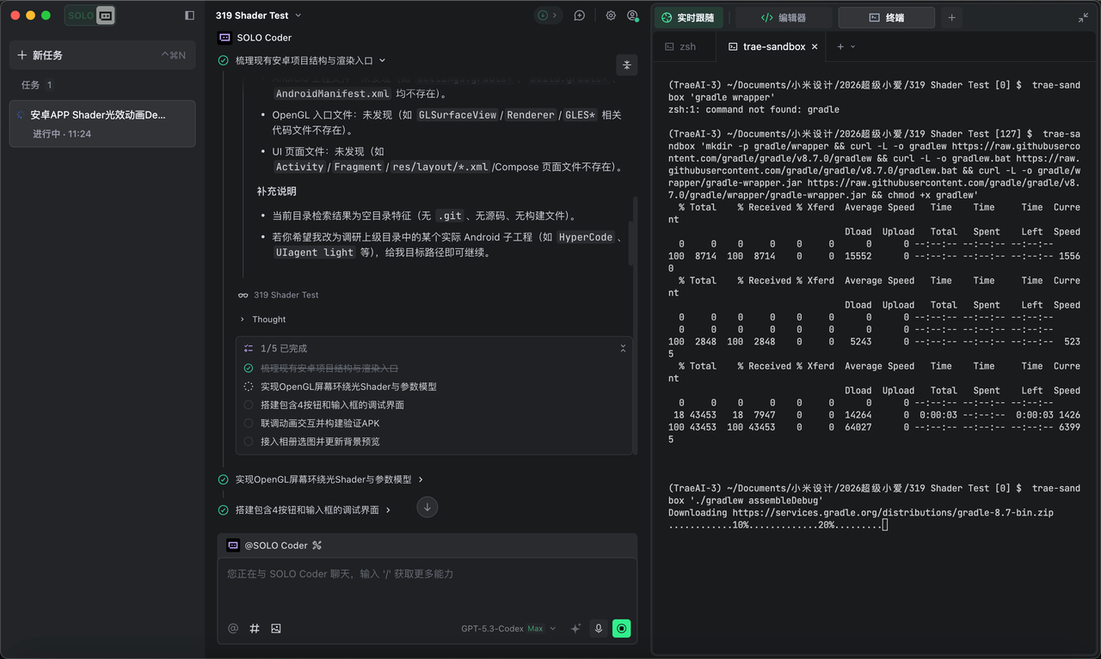Select the 终端 tab
The height and width of the screenshot is (659, 1101).
[886, 17]
